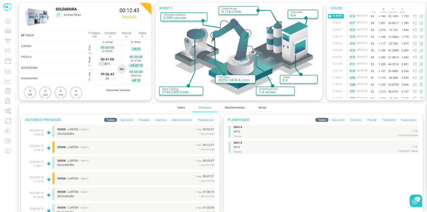Open the bar chart icon in the sidebar

8,71
